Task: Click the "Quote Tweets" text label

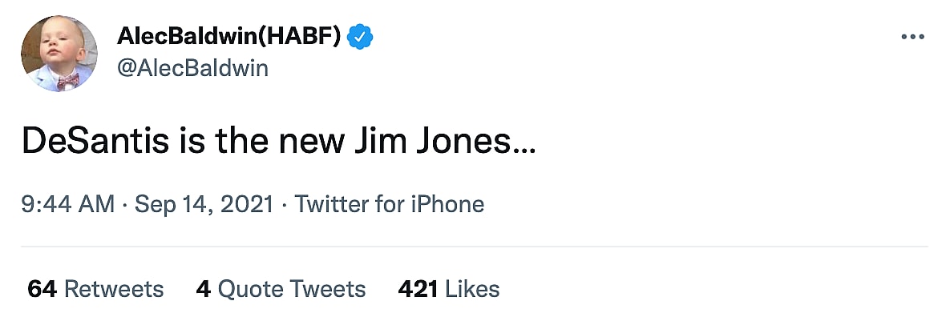Action: [292, 289]
